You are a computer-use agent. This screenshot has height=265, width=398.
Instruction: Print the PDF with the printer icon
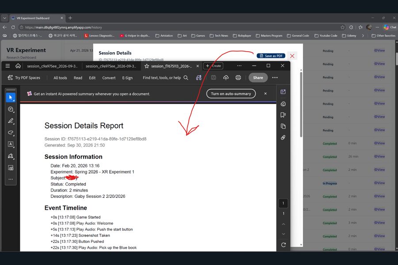238,78
